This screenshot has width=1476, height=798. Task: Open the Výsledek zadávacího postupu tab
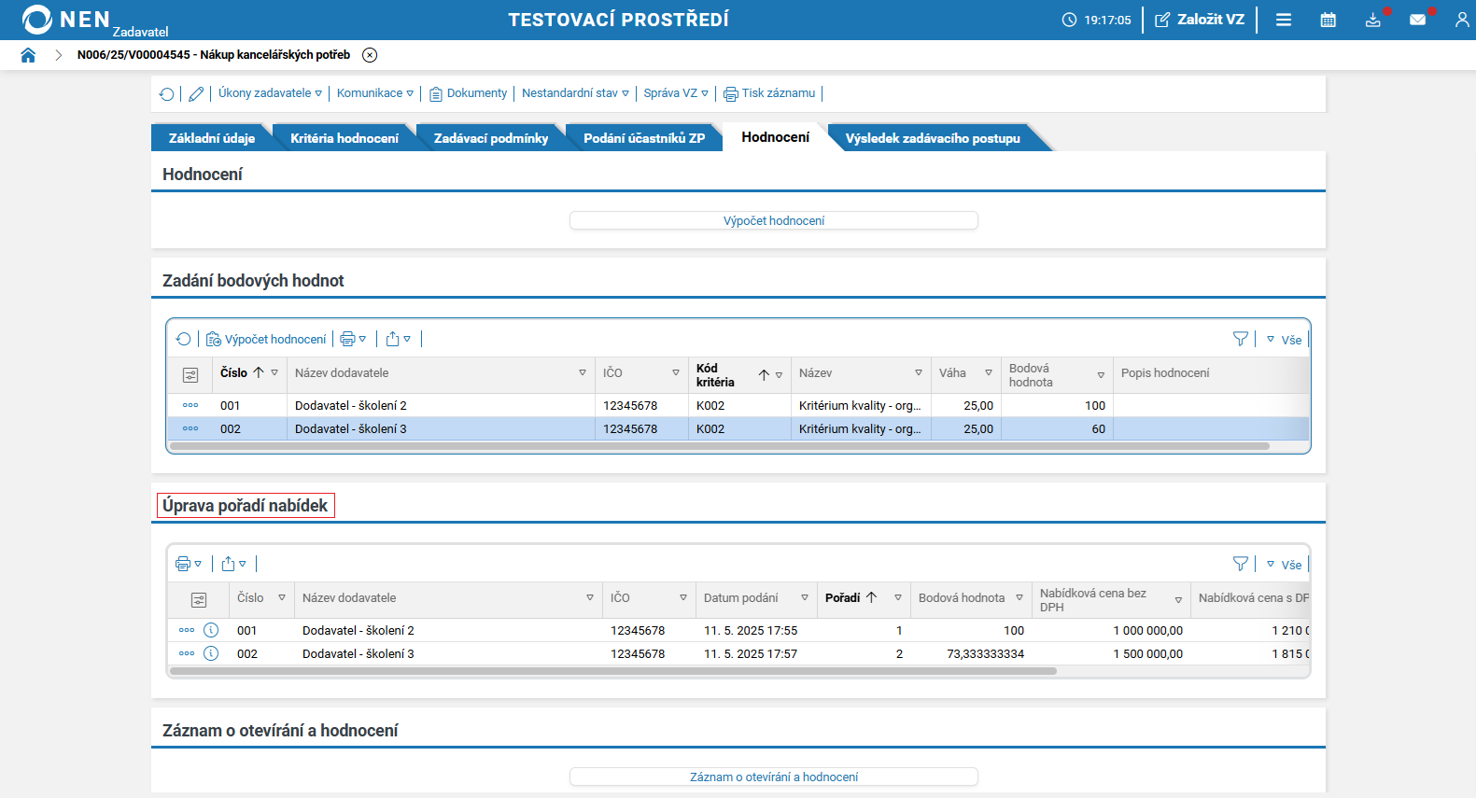click(x=932, y=138)
